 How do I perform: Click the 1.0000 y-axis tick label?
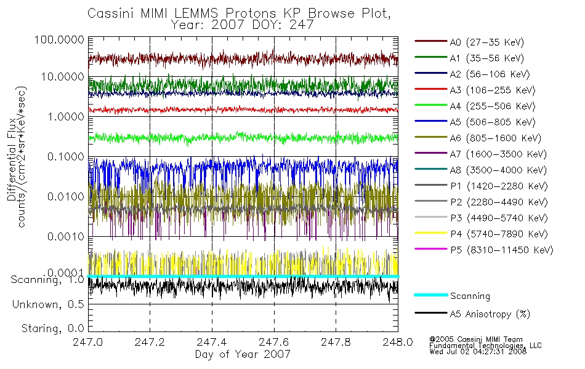click(x=66, y=117)
